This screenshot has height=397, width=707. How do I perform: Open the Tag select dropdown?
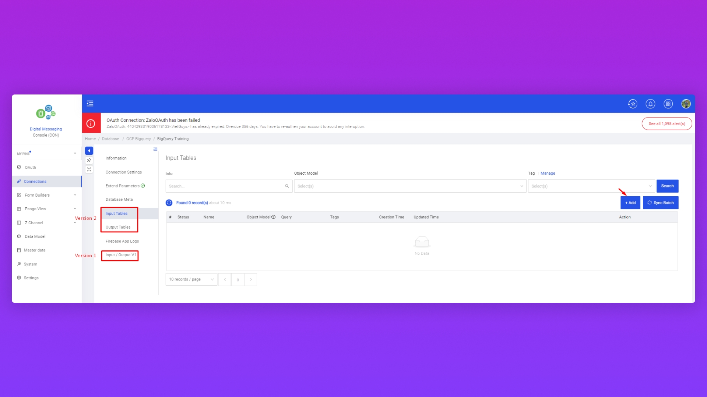click(591, 186)
